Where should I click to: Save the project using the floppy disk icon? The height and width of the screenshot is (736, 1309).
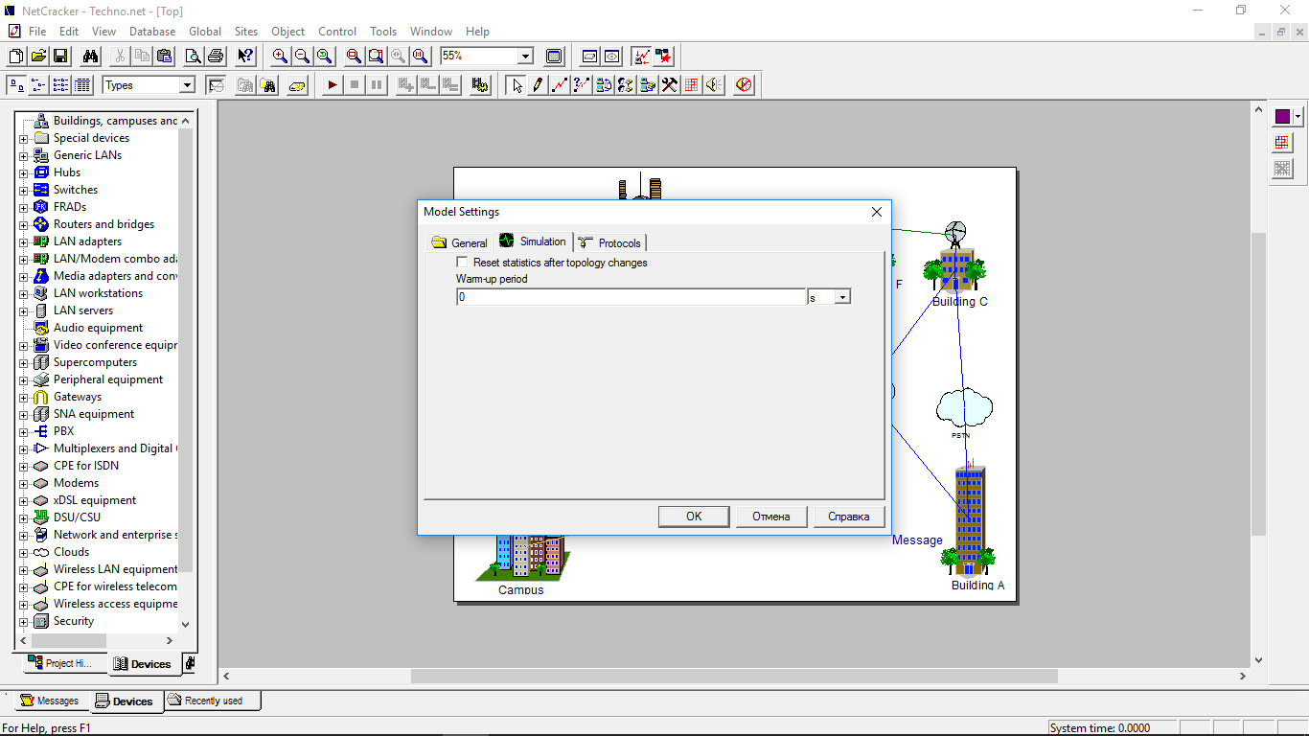click(60, 57)
